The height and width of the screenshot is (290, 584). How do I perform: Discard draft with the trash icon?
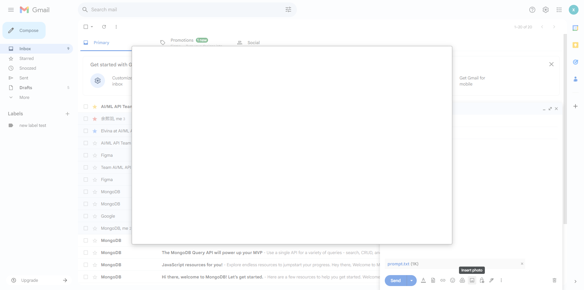tap(554, 280)
